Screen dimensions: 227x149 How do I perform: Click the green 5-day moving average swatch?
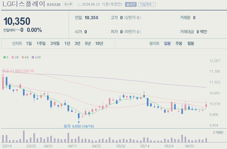[x=5, y=57]
